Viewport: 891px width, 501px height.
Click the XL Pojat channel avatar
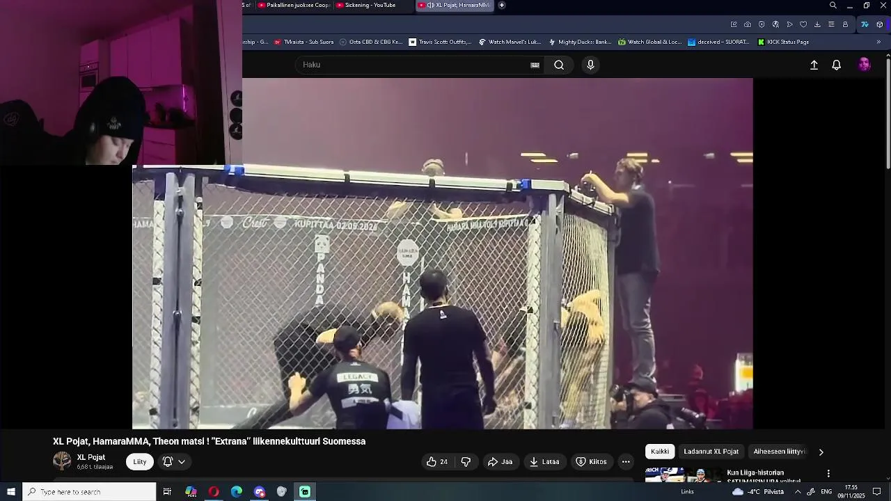coord(62,461)
